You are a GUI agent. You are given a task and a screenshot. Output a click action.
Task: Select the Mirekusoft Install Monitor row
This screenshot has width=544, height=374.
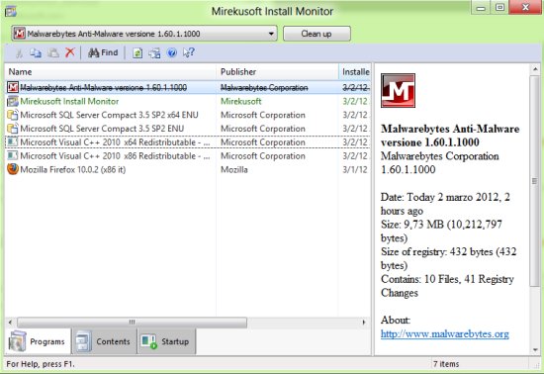(x=188, y=101)
